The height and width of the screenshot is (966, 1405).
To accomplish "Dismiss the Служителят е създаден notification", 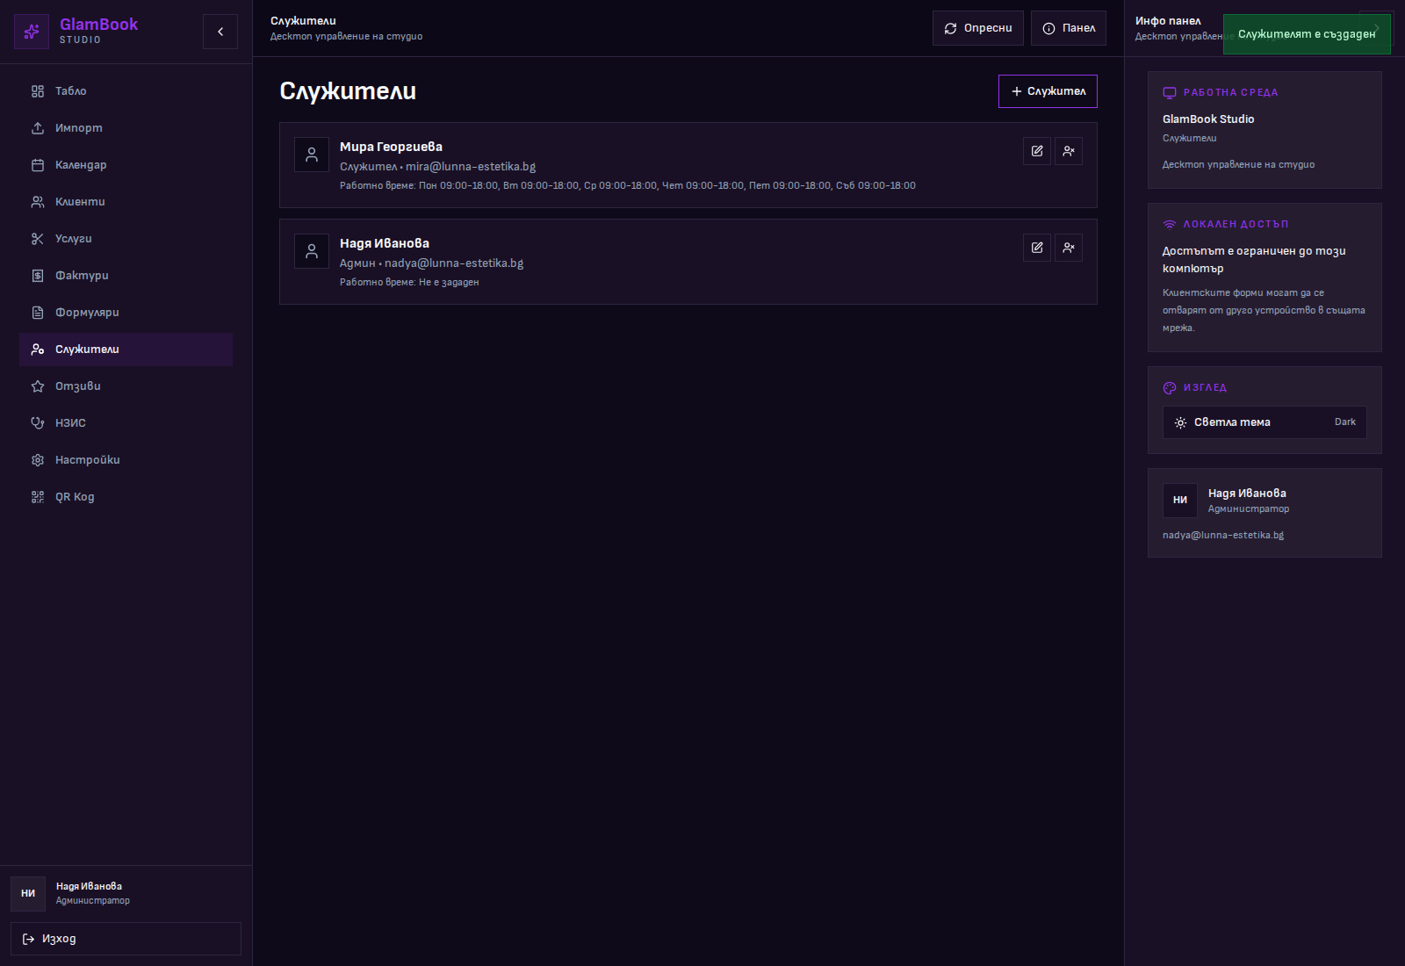I will (1306, 34).
